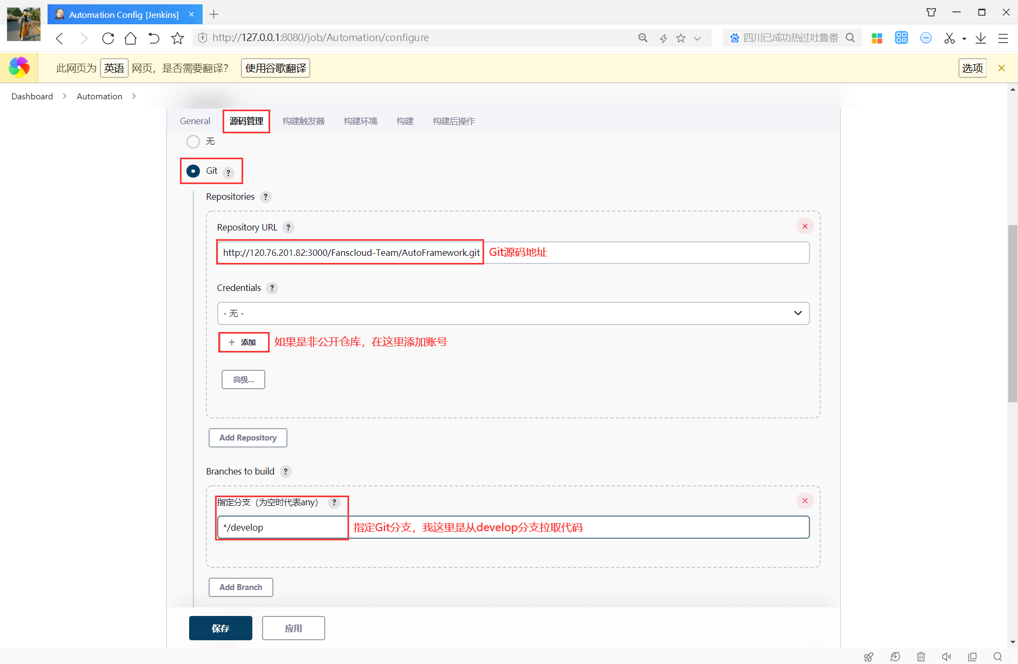
Task: Click the search box magnifier icon
Action: [x=850, y=38]
